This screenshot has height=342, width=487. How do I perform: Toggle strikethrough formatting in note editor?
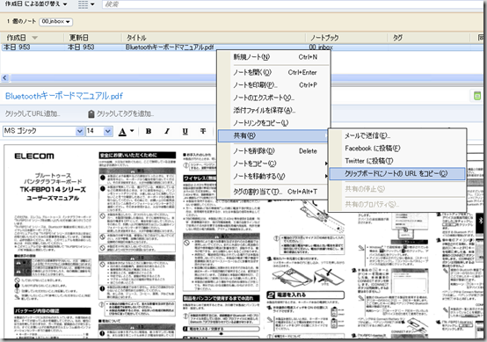click(203, 131)
